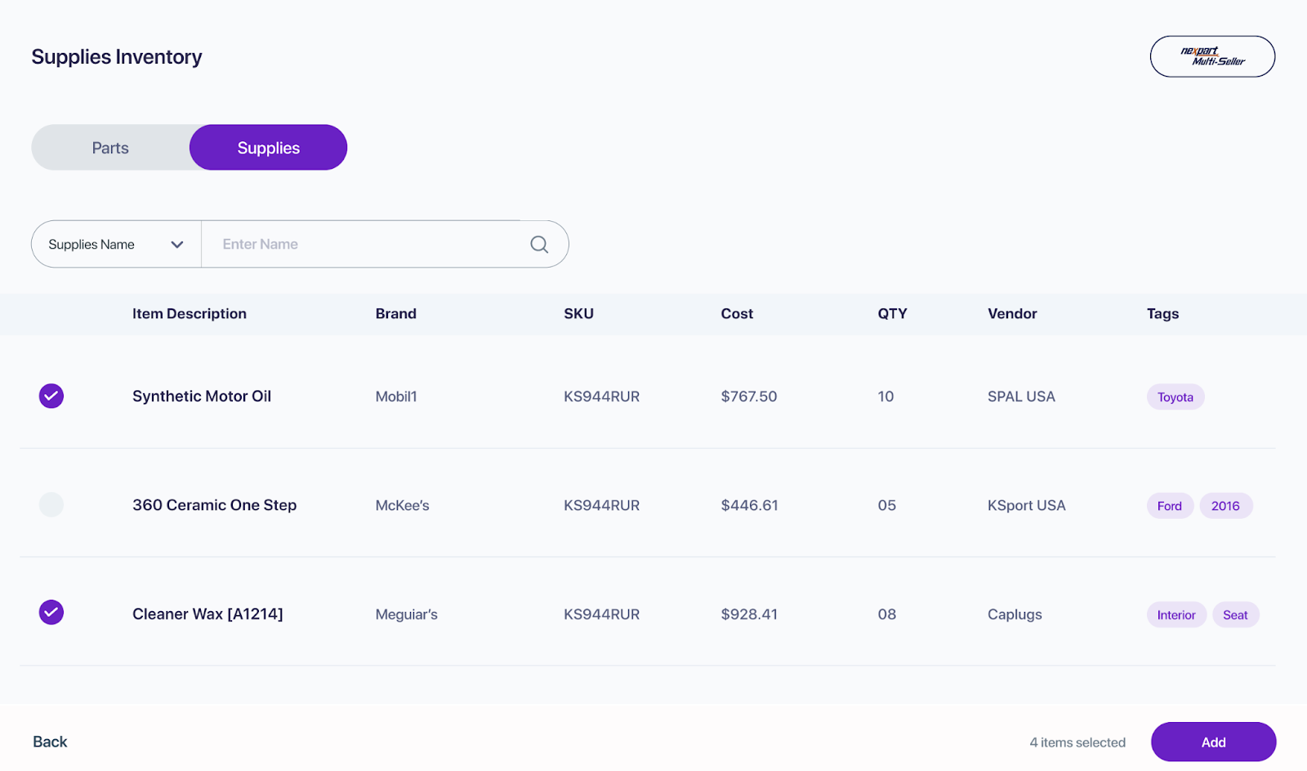Click the Vendor column header

(1012, 313)
